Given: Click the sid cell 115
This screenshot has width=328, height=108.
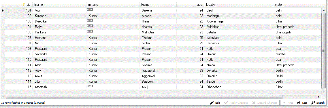Looking at the screenshot, I should tap(29, 87).
